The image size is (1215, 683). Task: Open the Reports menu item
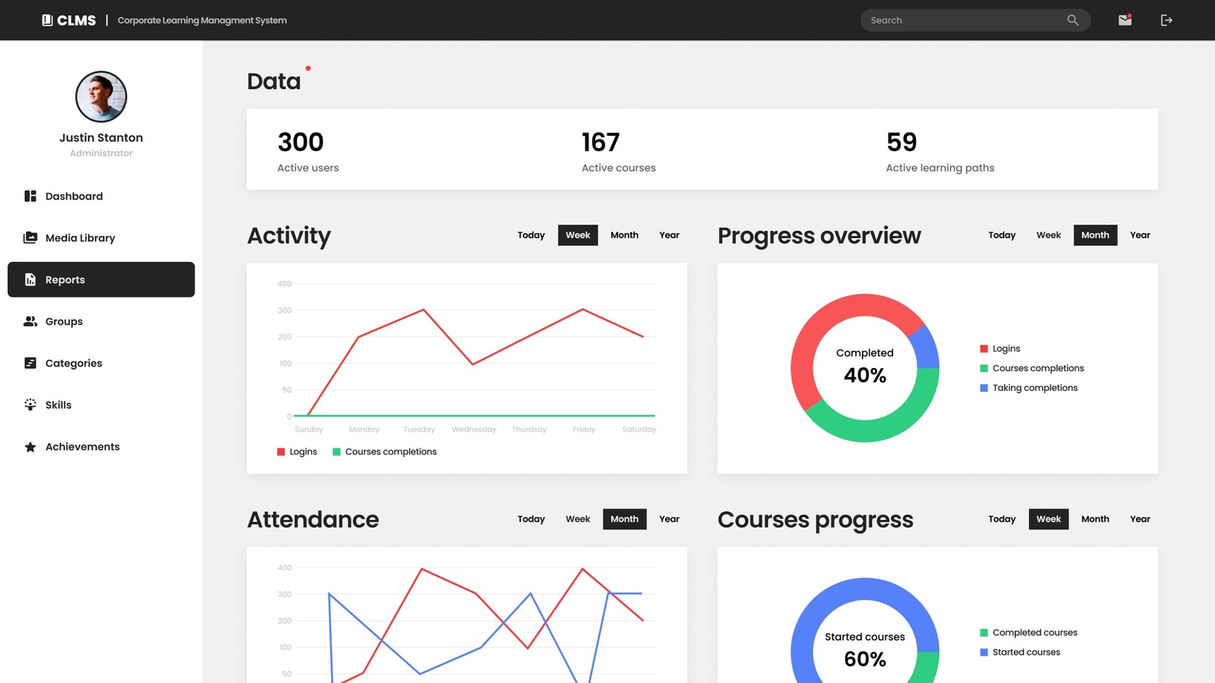pyautogui.click(x=101, y=280)
